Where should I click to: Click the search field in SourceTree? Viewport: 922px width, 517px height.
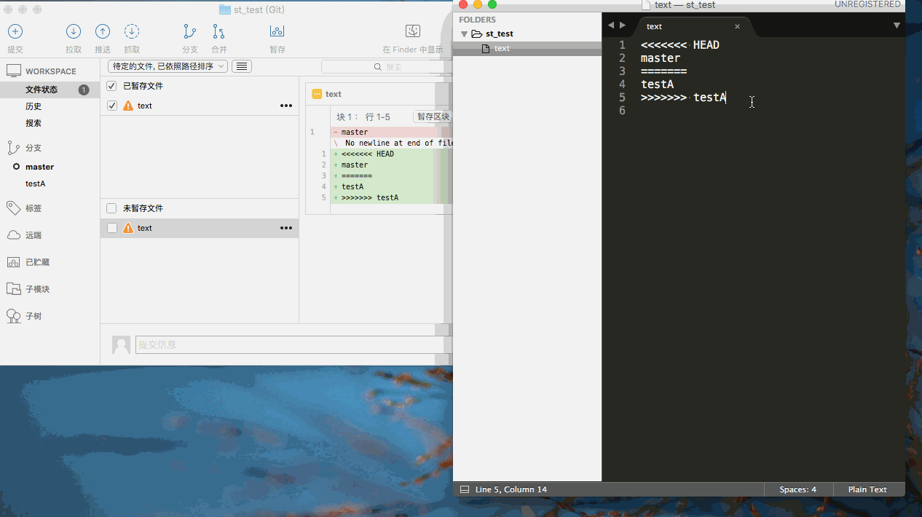pos(387,66)
